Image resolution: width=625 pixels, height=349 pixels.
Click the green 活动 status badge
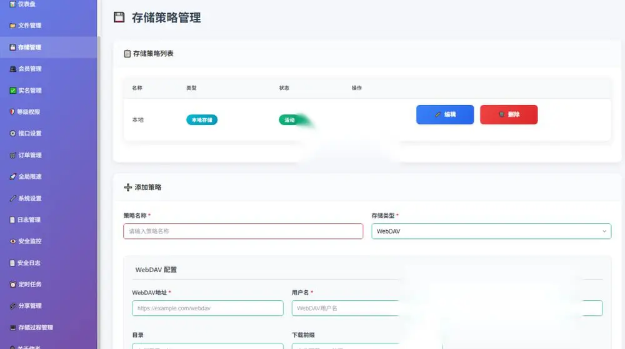pyautogui.click(x=290, y=119)
